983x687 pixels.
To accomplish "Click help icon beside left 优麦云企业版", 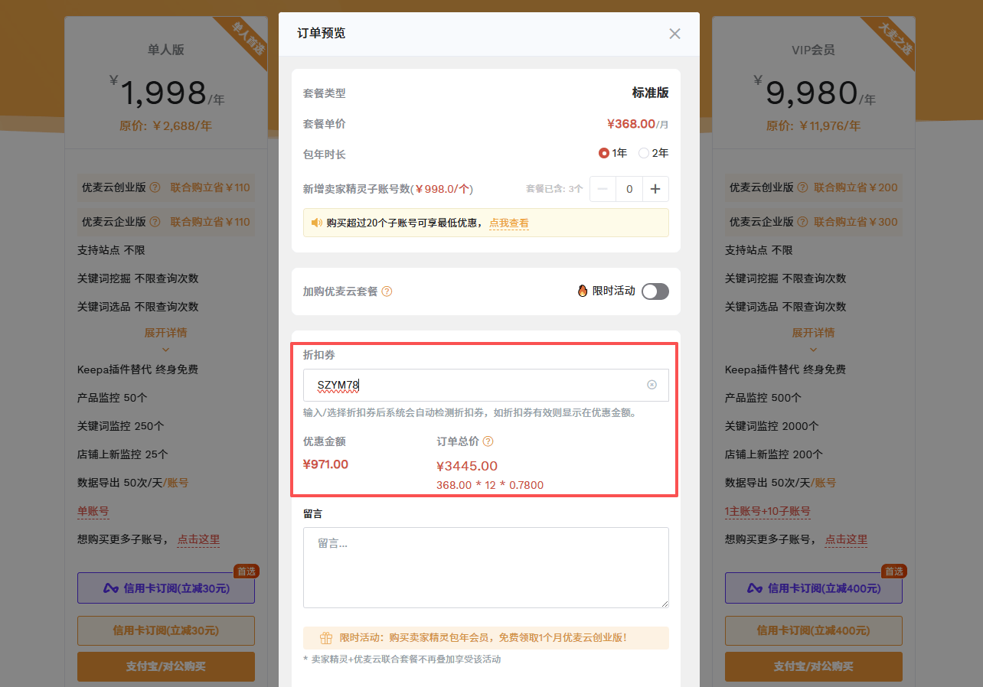I will pyautogui.click(x=155, y=222).
